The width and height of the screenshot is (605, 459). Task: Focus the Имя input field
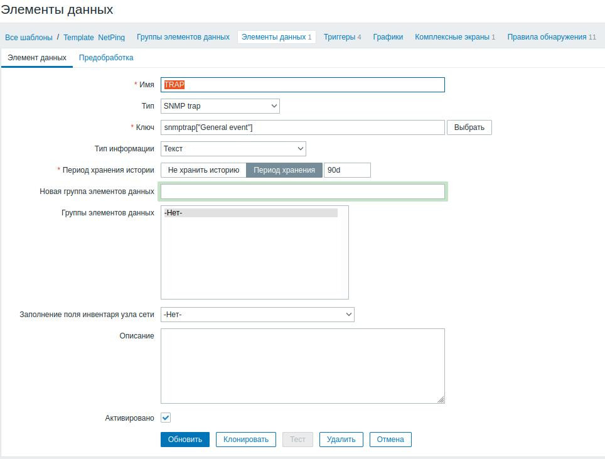pos(302,85)
